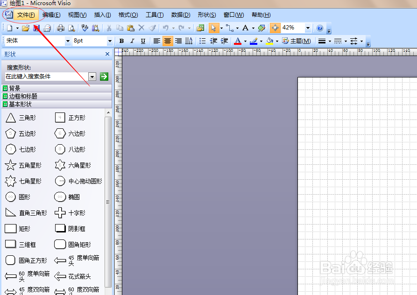Select the 边框和标题 stencil title bar
This screenshot has width=417, height=295.
57,96
